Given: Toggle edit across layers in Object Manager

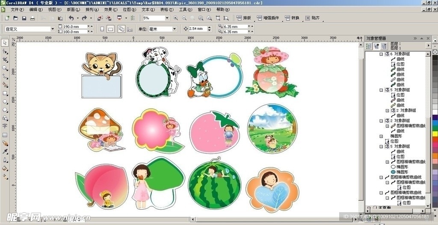Looking at the screenshot, I should pos(376,46).
